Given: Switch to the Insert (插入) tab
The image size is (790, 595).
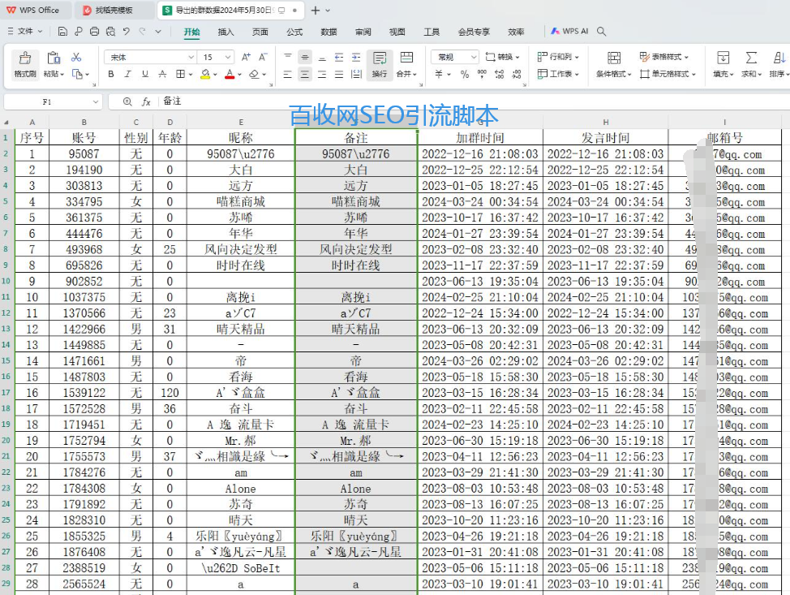Looking at the screenshot, I should 225,32.
